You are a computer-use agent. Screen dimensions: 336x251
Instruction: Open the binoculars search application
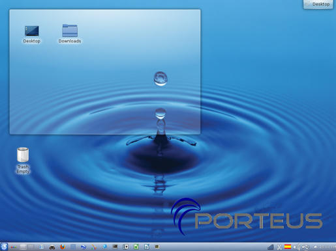coord(52,247)
